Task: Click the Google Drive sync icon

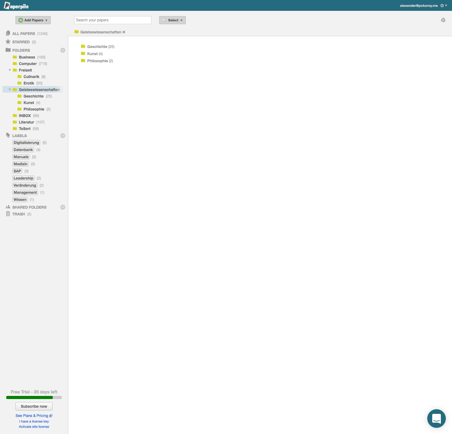Action: click(x=443, y=20)
